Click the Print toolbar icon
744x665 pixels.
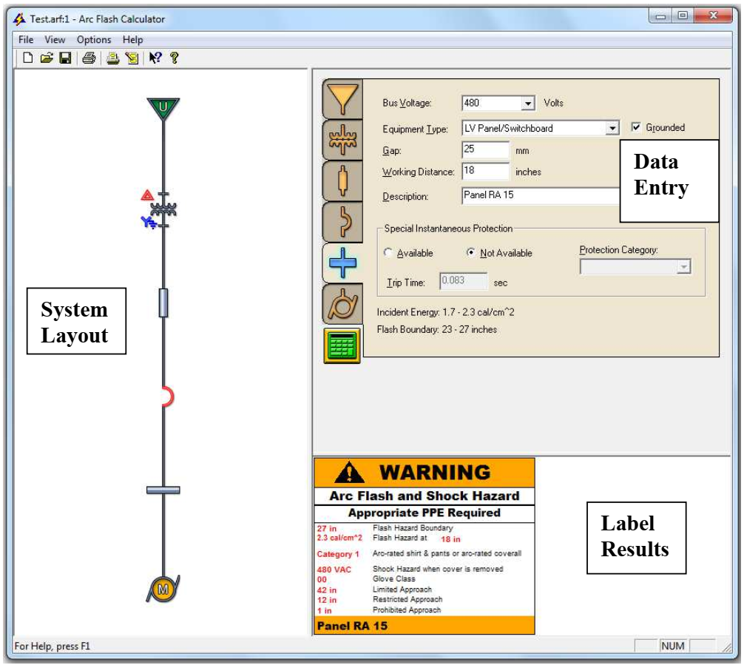click(89, 58)
